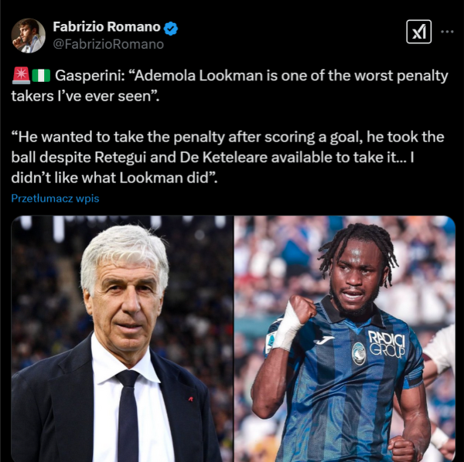
Task: Click the first quote paragraph about worst penalty takers
Action: 230,86
